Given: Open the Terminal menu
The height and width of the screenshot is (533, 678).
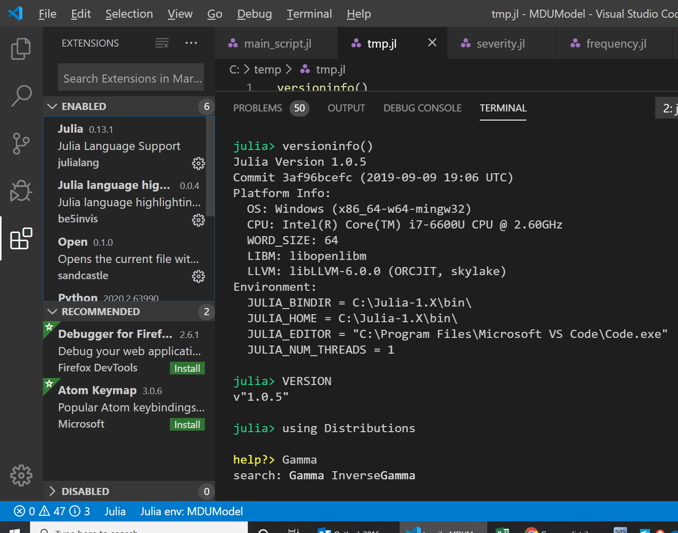Looking at the screenshot, I should click(x=309, y=14).
